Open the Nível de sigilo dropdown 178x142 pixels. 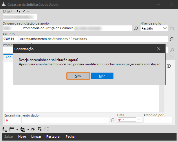[165, 28]
